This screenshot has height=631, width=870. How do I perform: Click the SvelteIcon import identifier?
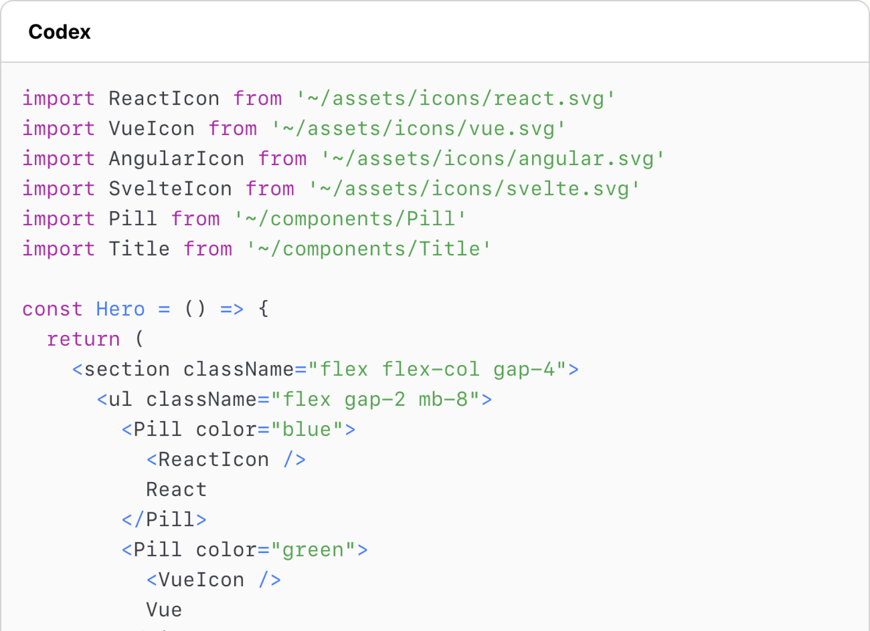170,189
